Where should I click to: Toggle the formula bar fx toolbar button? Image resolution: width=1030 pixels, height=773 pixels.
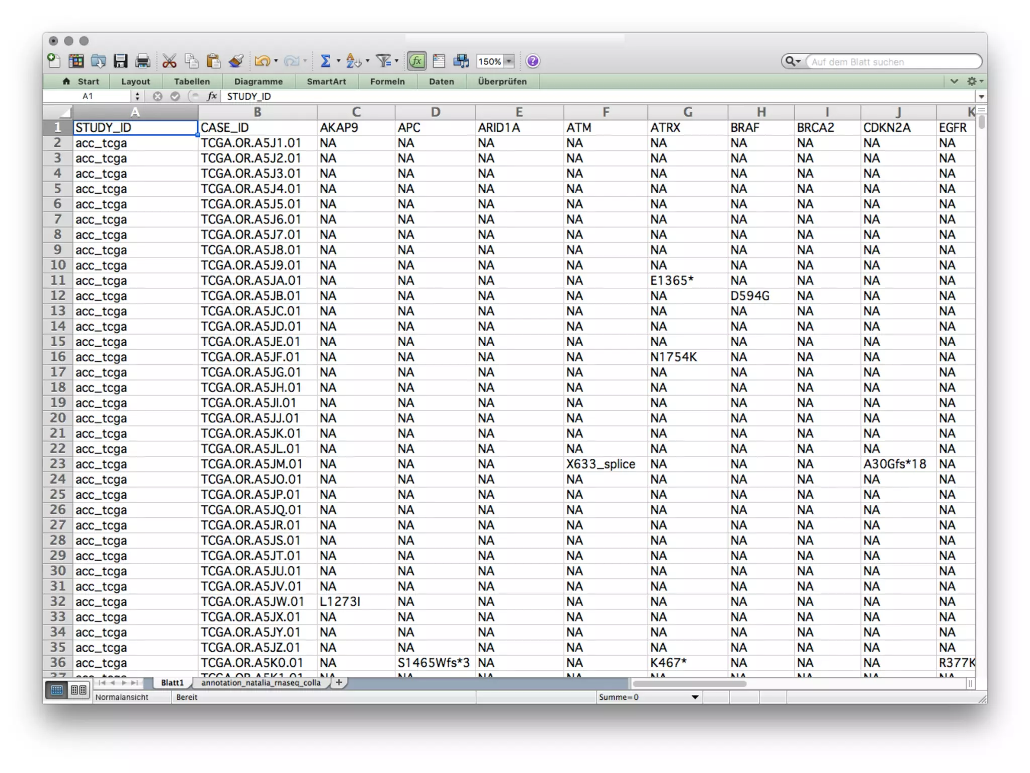click(x=416, y=61)
